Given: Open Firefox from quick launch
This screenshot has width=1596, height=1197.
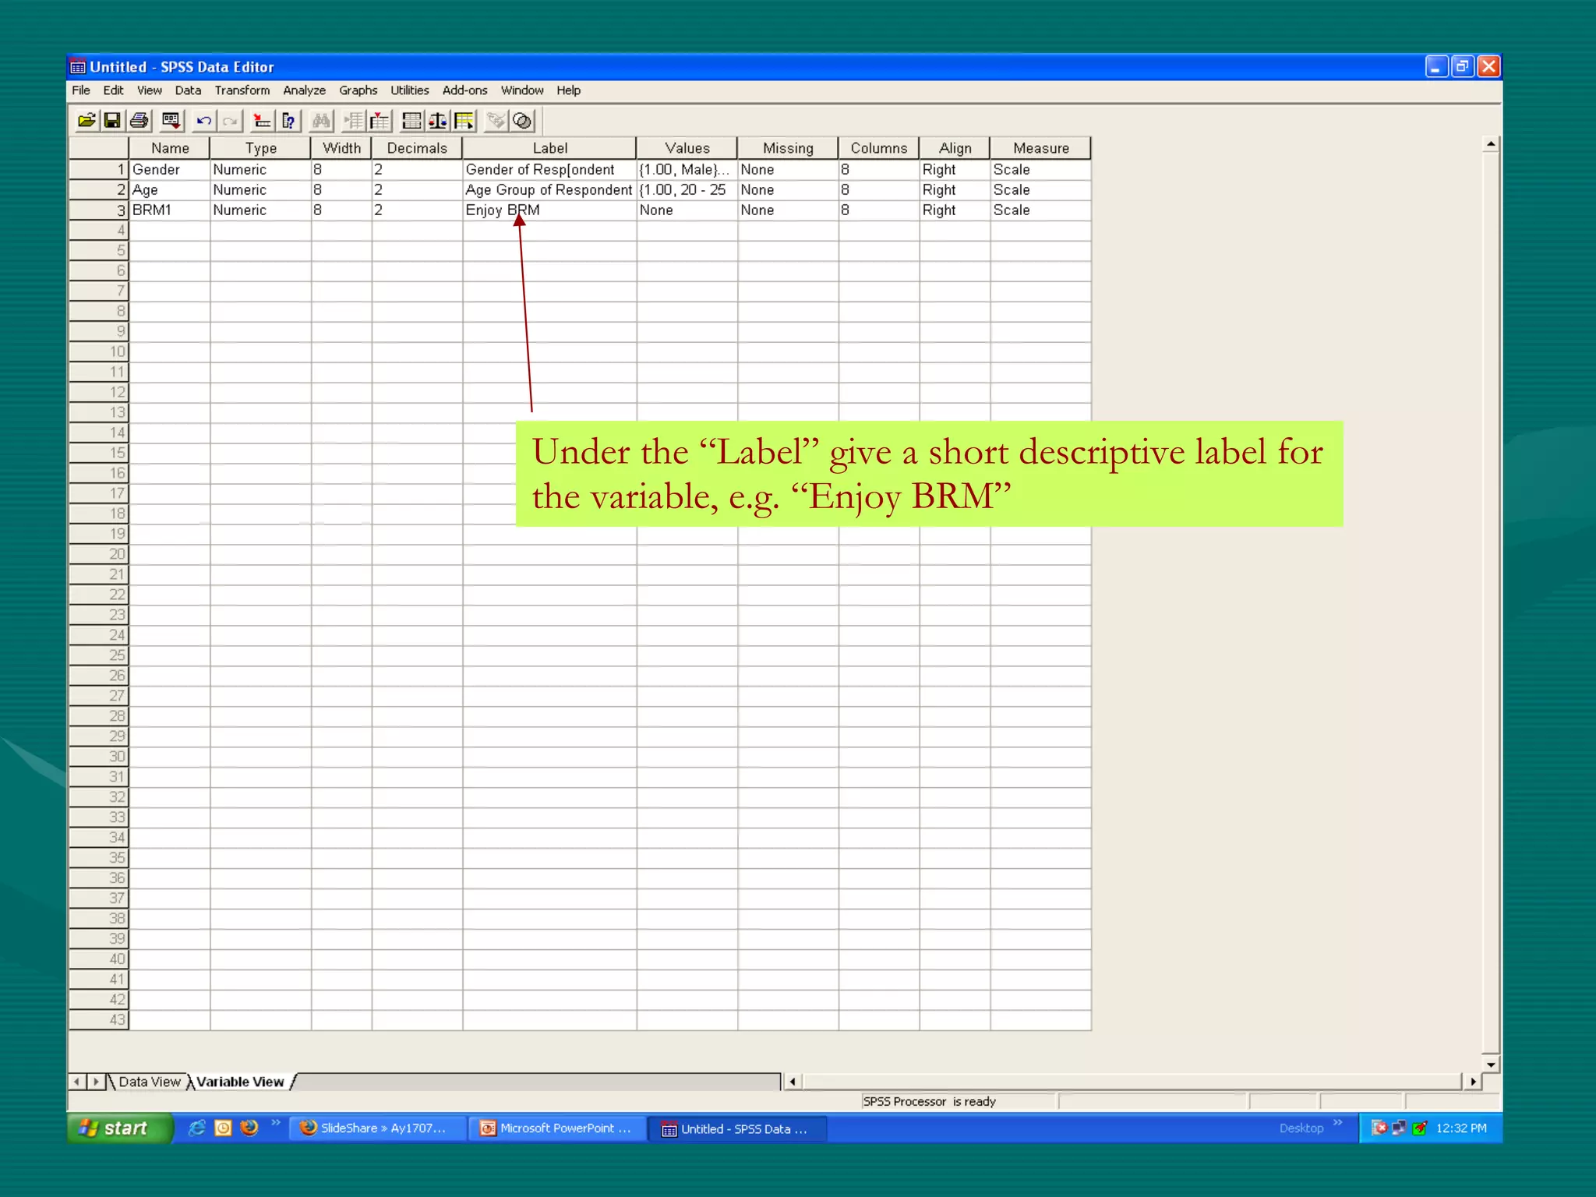Looking at the screenshot, I should [249, 1128].
